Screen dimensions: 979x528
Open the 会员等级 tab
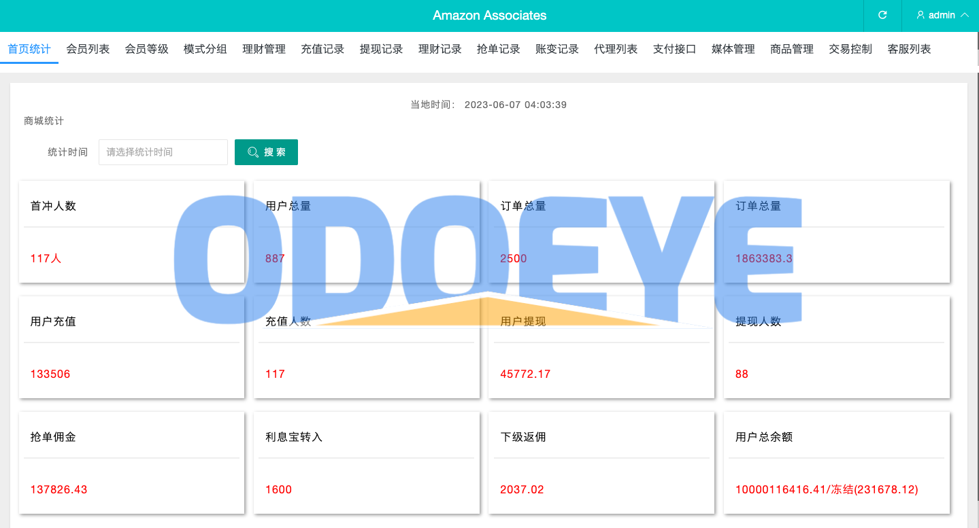146,49
